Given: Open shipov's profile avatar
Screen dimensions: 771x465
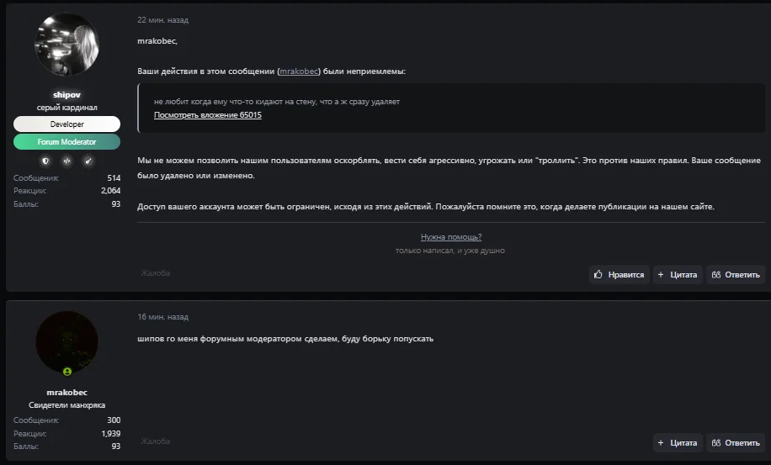Looking at the screenshot, I should 66,45.
